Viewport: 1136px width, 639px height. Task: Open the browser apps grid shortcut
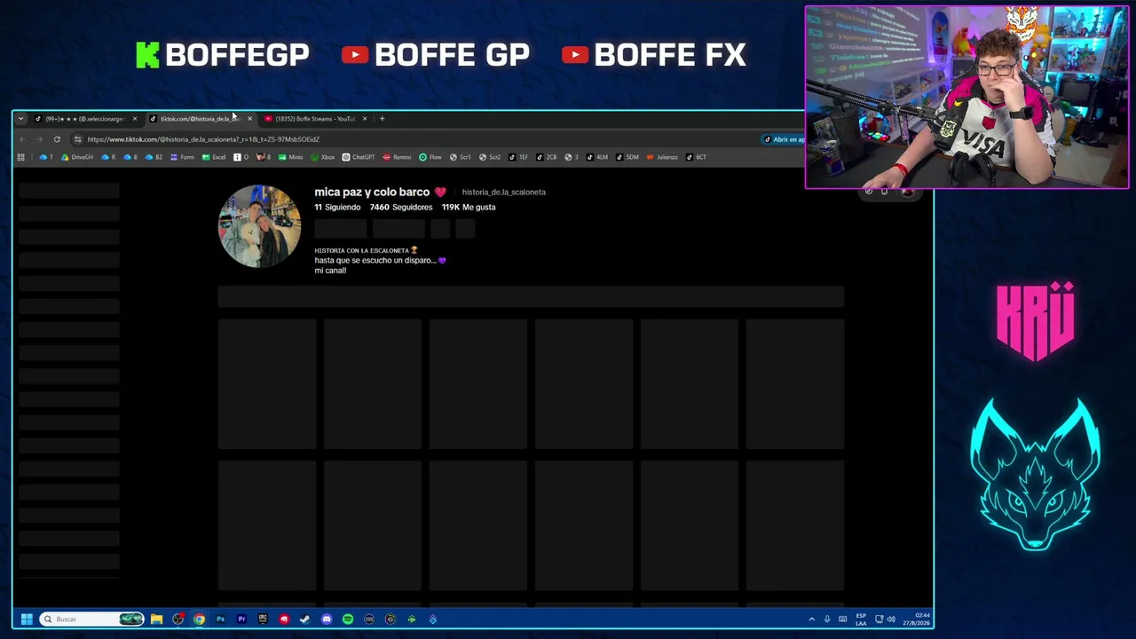point(20,157)
